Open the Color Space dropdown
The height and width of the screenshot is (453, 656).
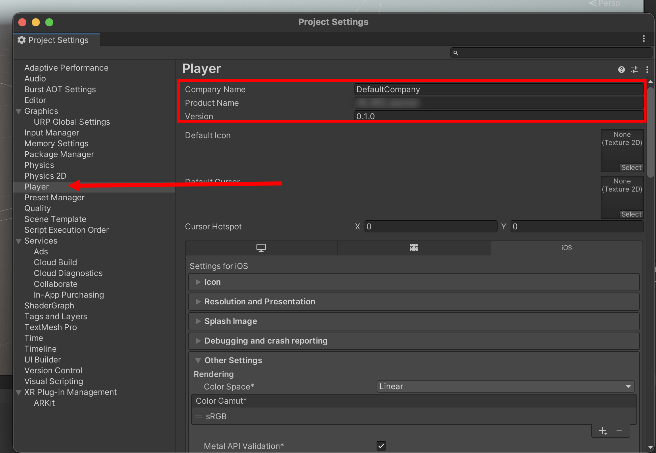point(505,386)
